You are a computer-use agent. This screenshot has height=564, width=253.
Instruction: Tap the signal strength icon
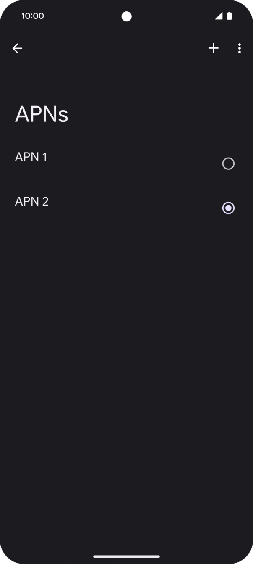219,16
